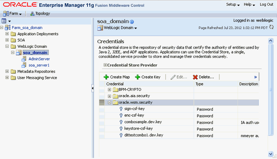Click the Description column header
277x159 pixels.
coord(249,84)
